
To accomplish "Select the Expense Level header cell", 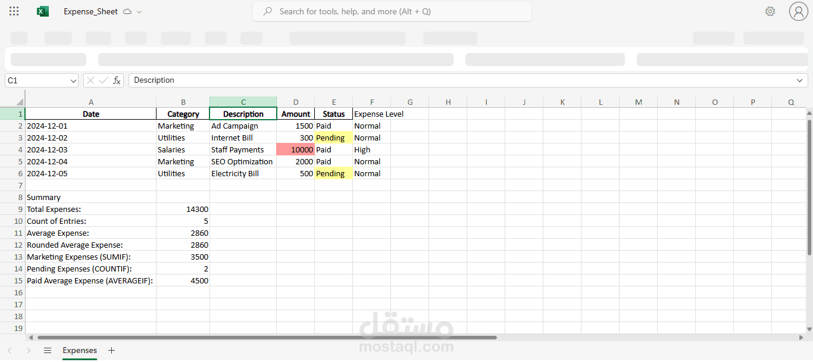I will 372,114.
